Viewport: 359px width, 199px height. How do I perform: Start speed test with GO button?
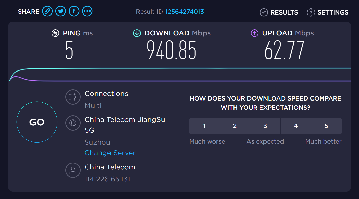pos(37,122)
